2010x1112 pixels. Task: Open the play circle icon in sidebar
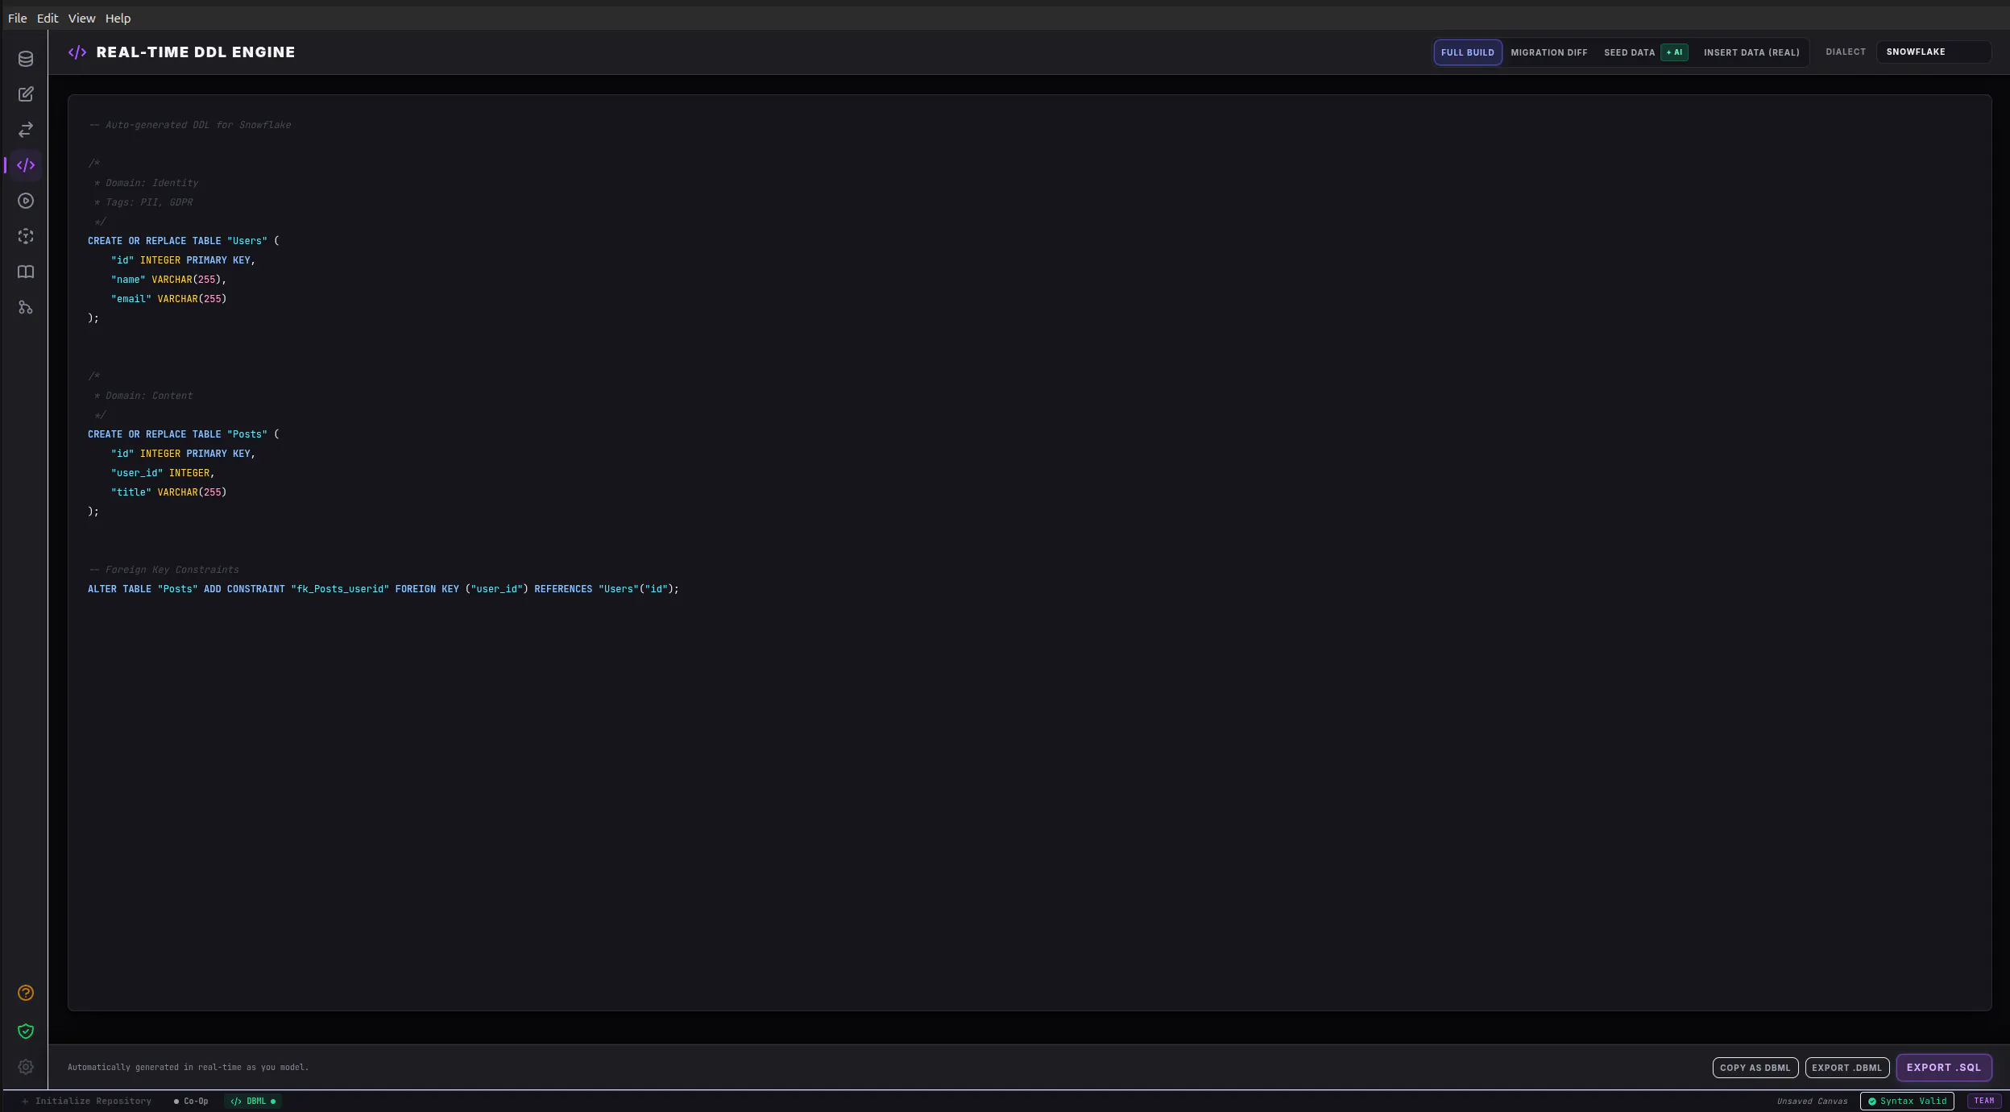click(26, 201)
